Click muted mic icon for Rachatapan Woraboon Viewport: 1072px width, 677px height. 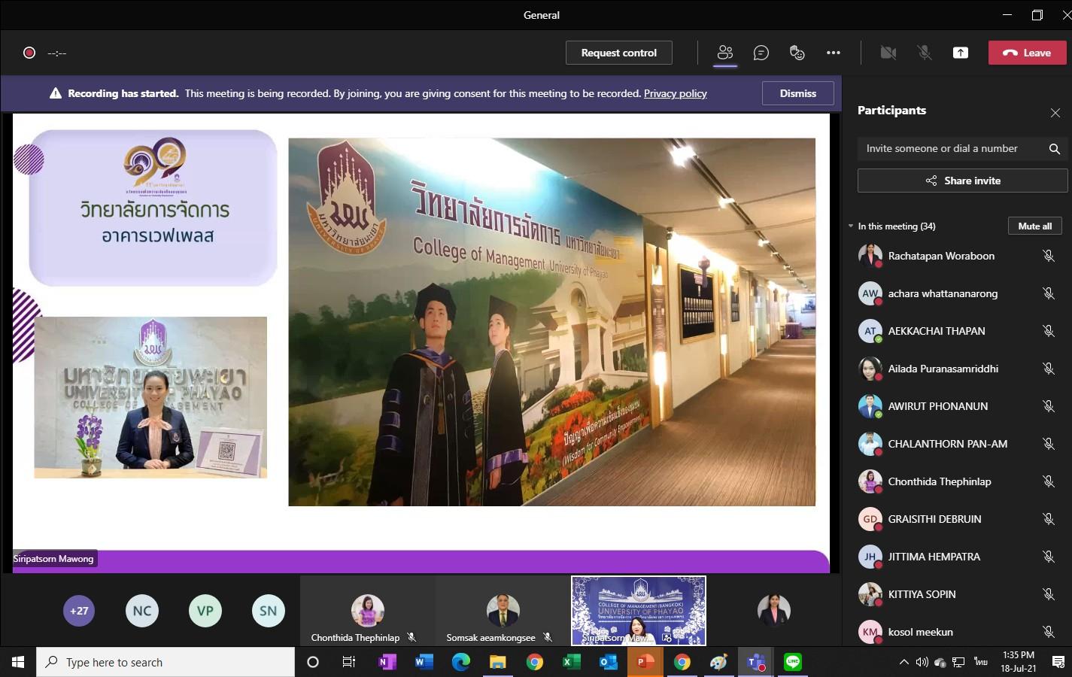[1049, 256]
